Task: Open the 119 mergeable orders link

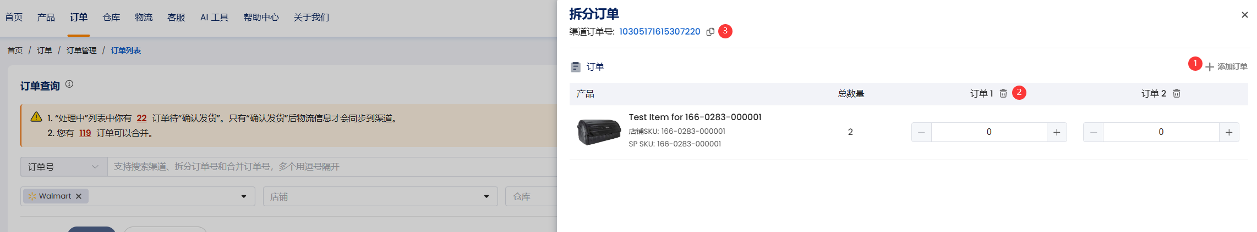Action: [x=85, y=133]
